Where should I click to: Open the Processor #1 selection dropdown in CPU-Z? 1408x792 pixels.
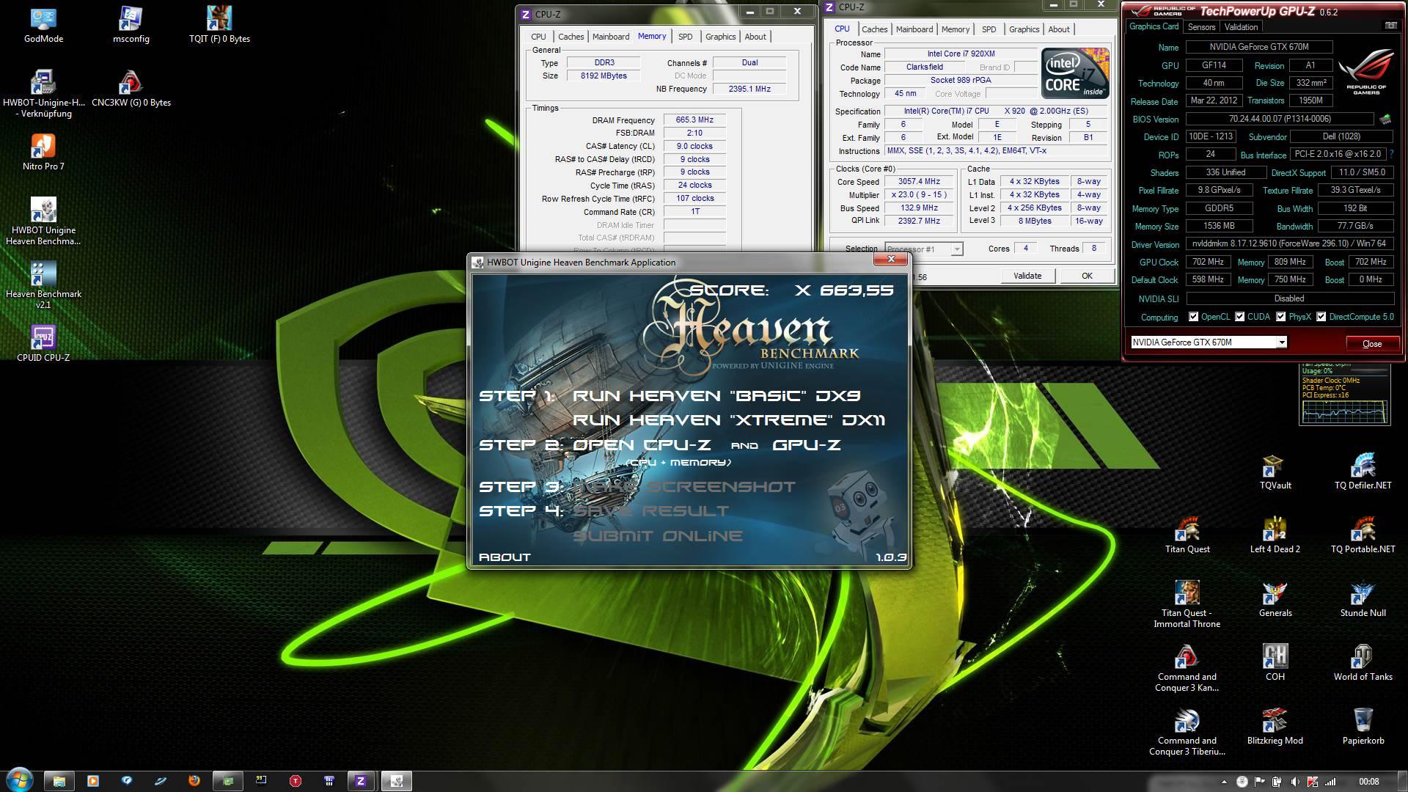pos(956,249)
